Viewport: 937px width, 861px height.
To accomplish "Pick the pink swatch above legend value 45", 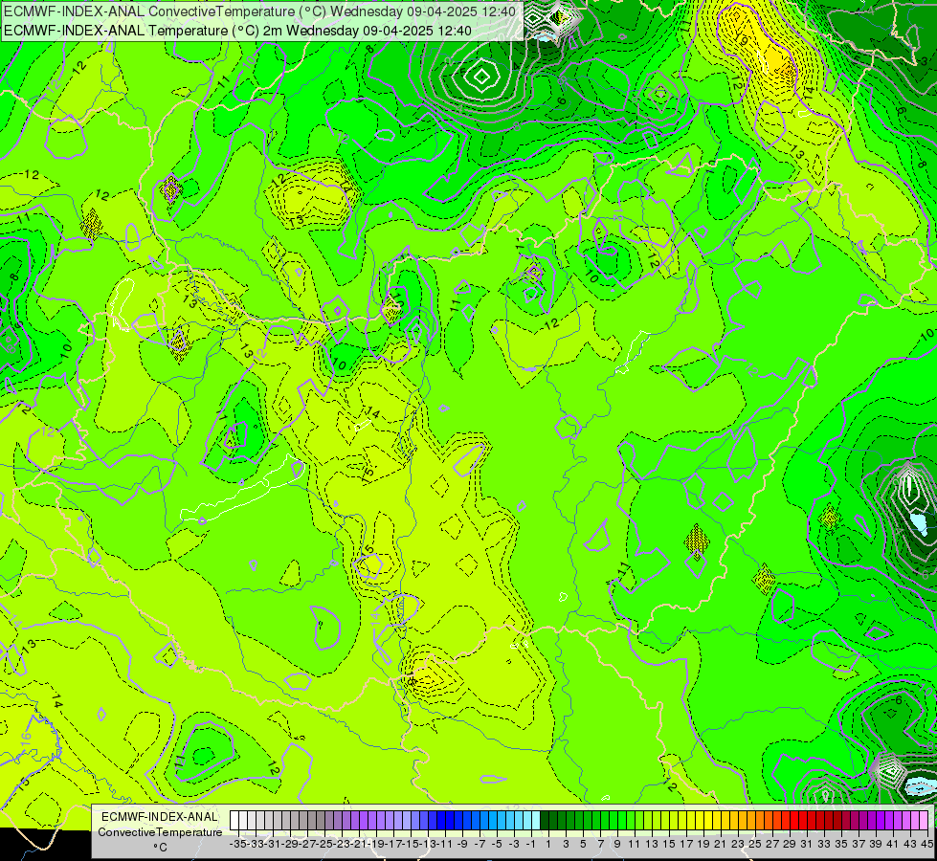I will coord(924,821).
